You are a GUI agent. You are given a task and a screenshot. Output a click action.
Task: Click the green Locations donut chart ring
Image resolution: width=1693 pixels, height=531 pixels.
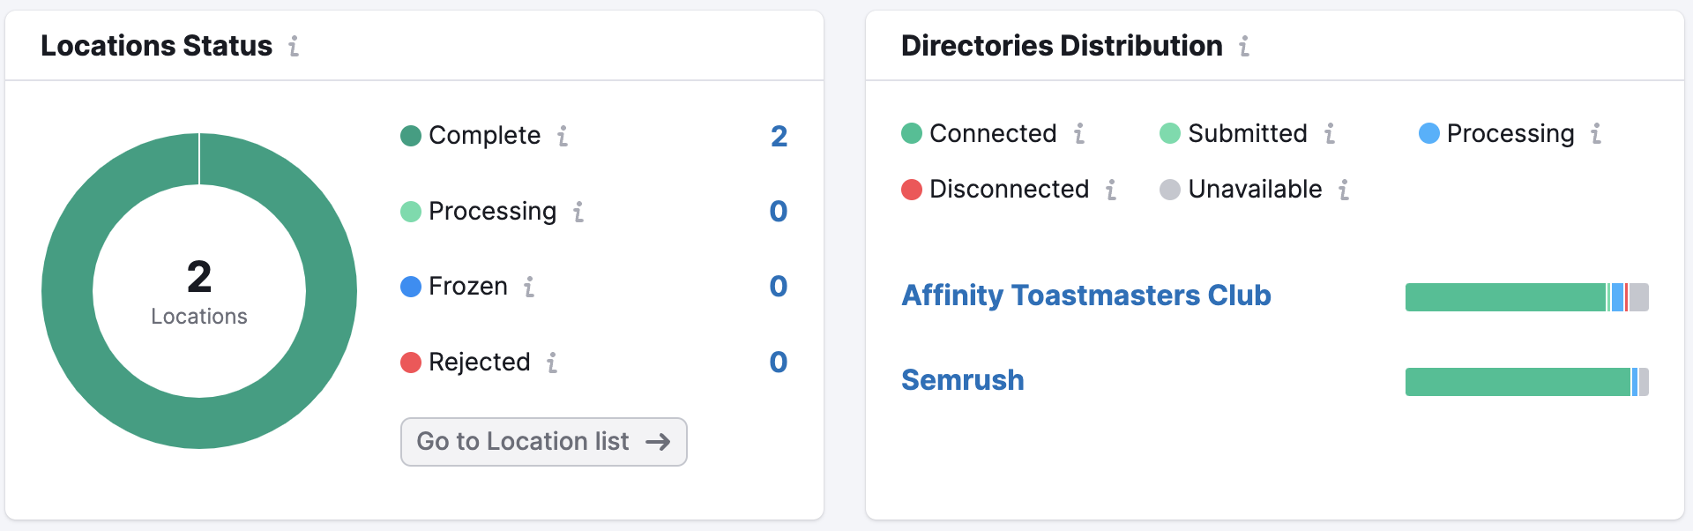point(67,291)
